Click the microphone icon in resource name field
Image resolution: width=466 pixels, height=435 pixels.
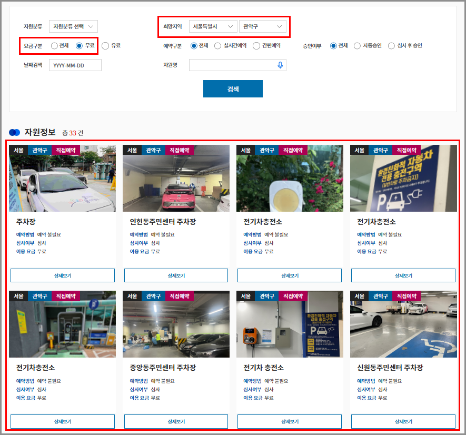click(280, 65)
